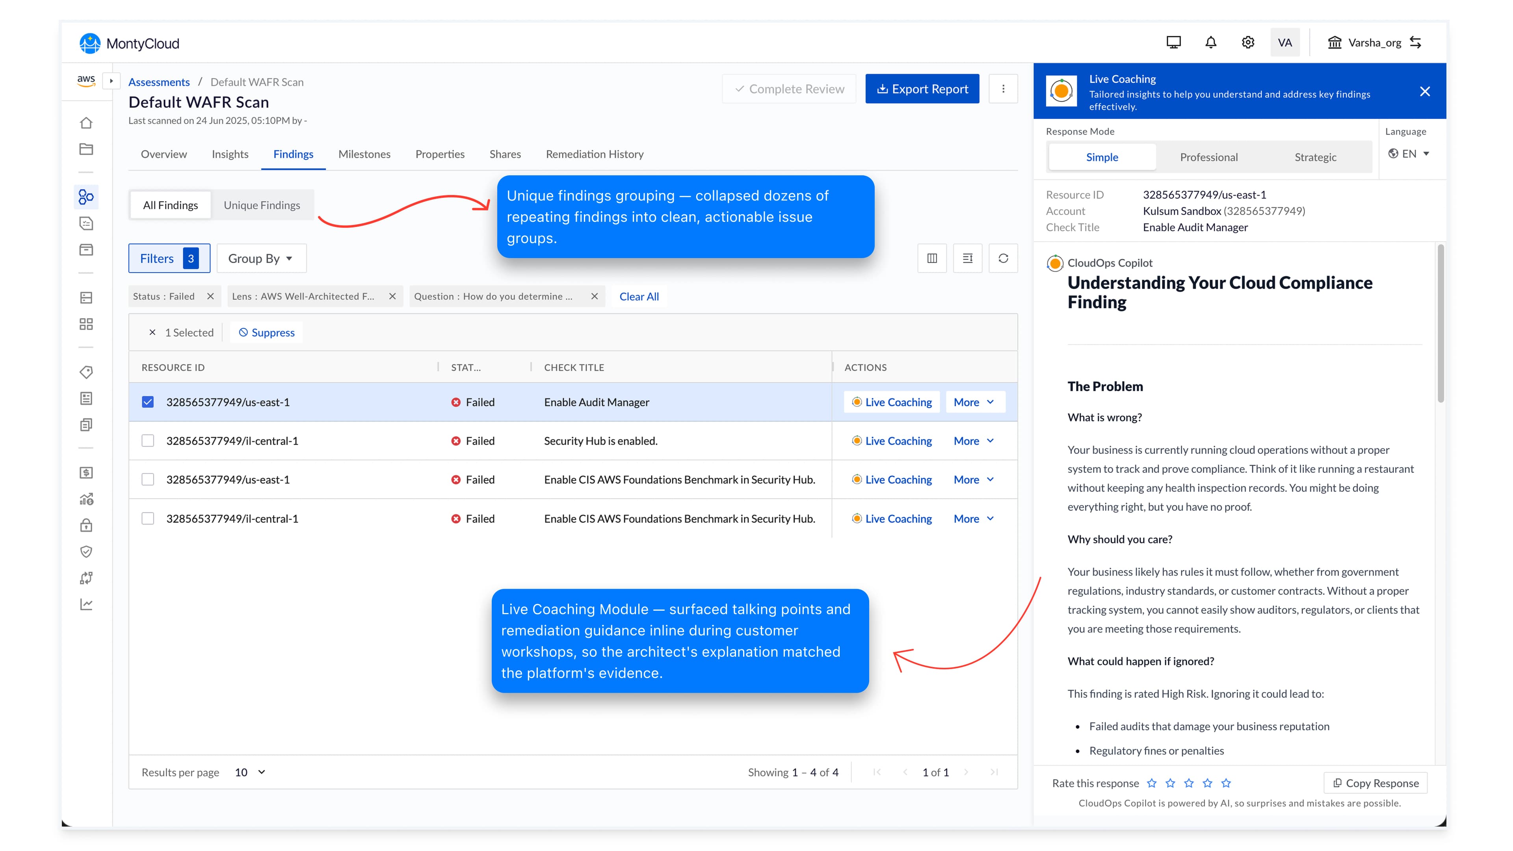Open the dollar bill cost sidebar icon
This screenshot has width=1513, height=851.
[86, 472]
